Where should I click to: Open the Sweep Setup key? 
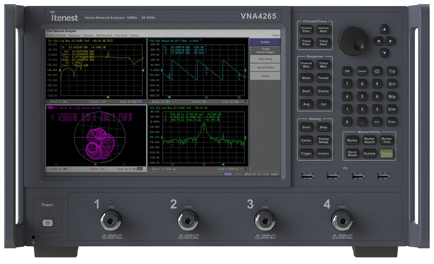click(323, 140)
